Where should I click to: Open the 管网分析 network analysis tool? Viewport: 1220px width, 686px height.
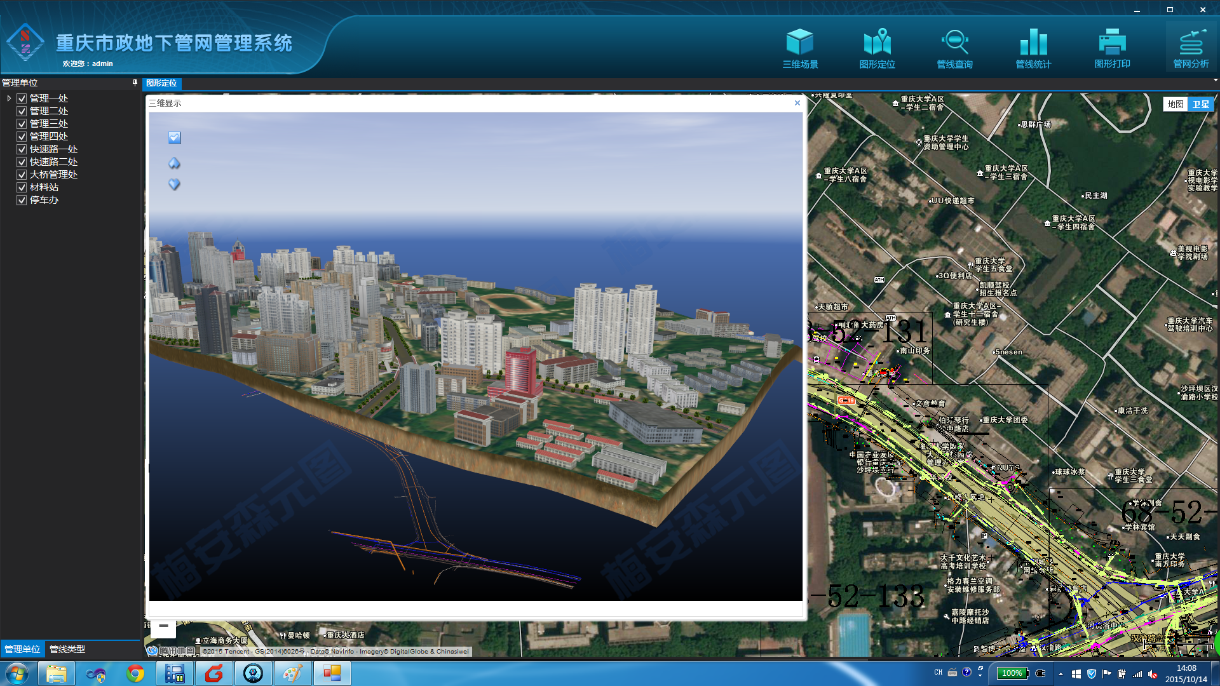(x=1191, y=48)
